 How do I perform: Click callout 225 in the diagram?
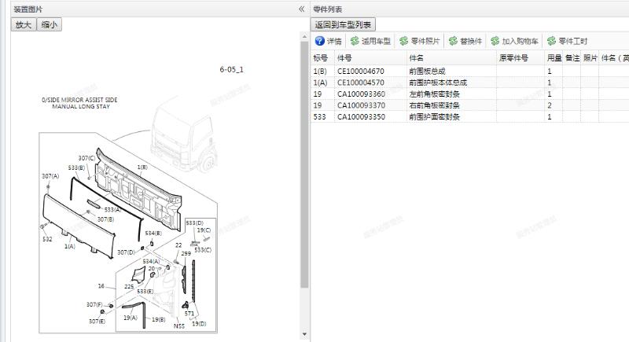tap(129, 287)
